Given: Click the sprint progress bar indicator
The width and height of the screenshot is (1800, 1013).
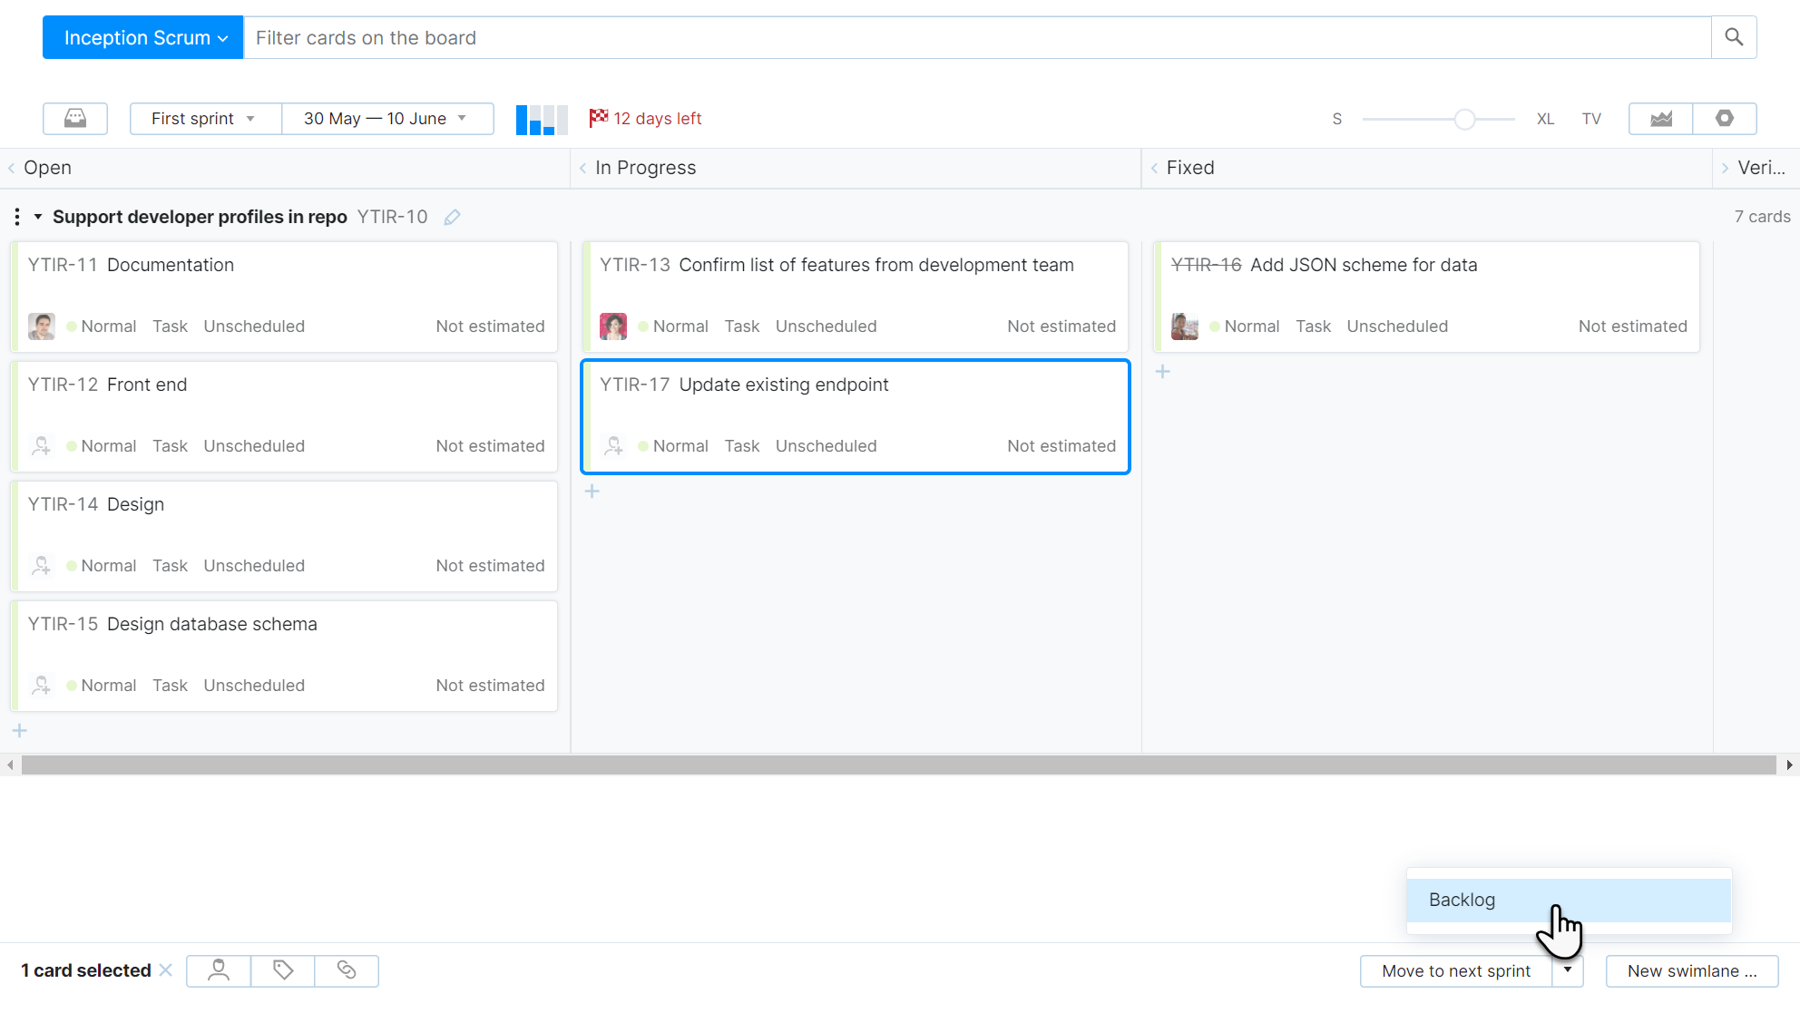Looking at the screenshot, I should [541, 118].
